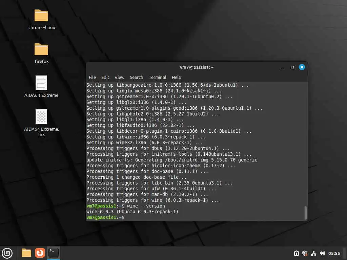Click the clock showing 05:55
347x260 pixels.
point(334,253)
